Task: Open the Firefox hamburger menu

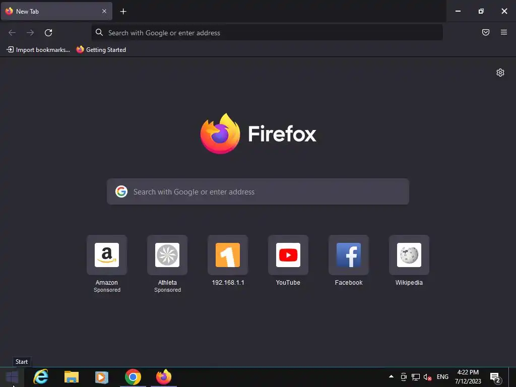Action: pyautogui.click(x=504, y=32)
